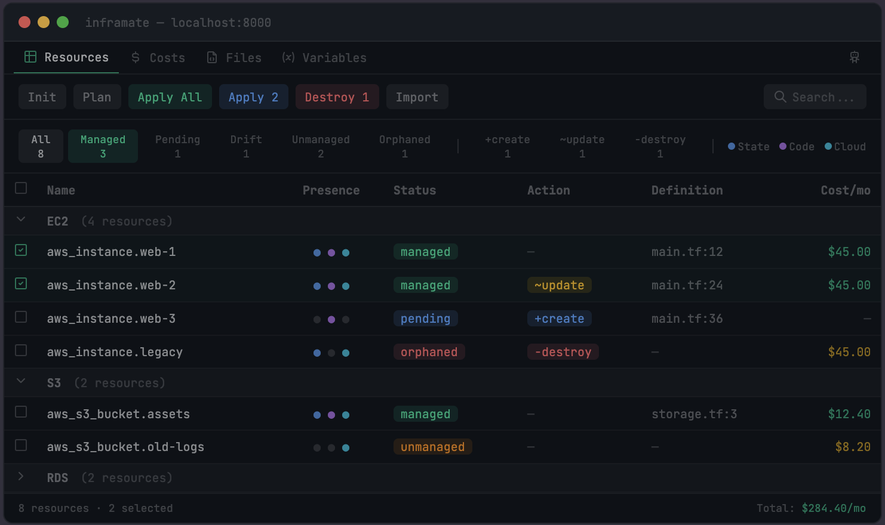Collapse the EC2 group chevron

21,220
